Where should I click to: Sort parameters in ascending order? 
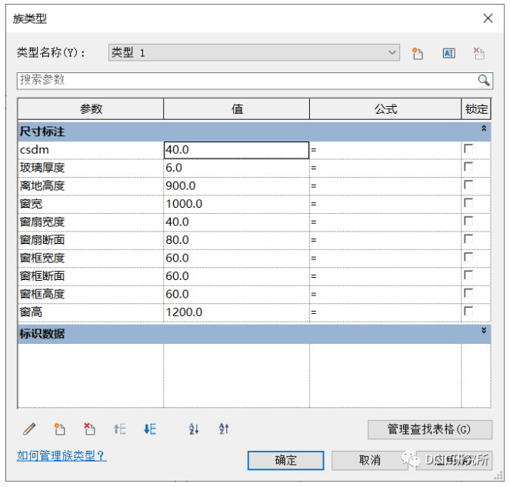click(x=194, y=429)
